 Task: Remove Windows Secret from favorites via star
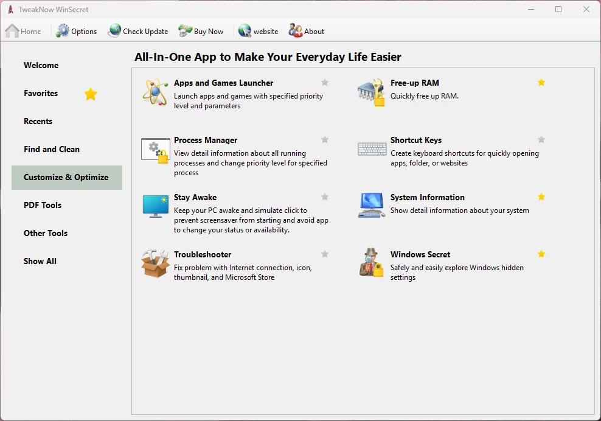(541, 254)
